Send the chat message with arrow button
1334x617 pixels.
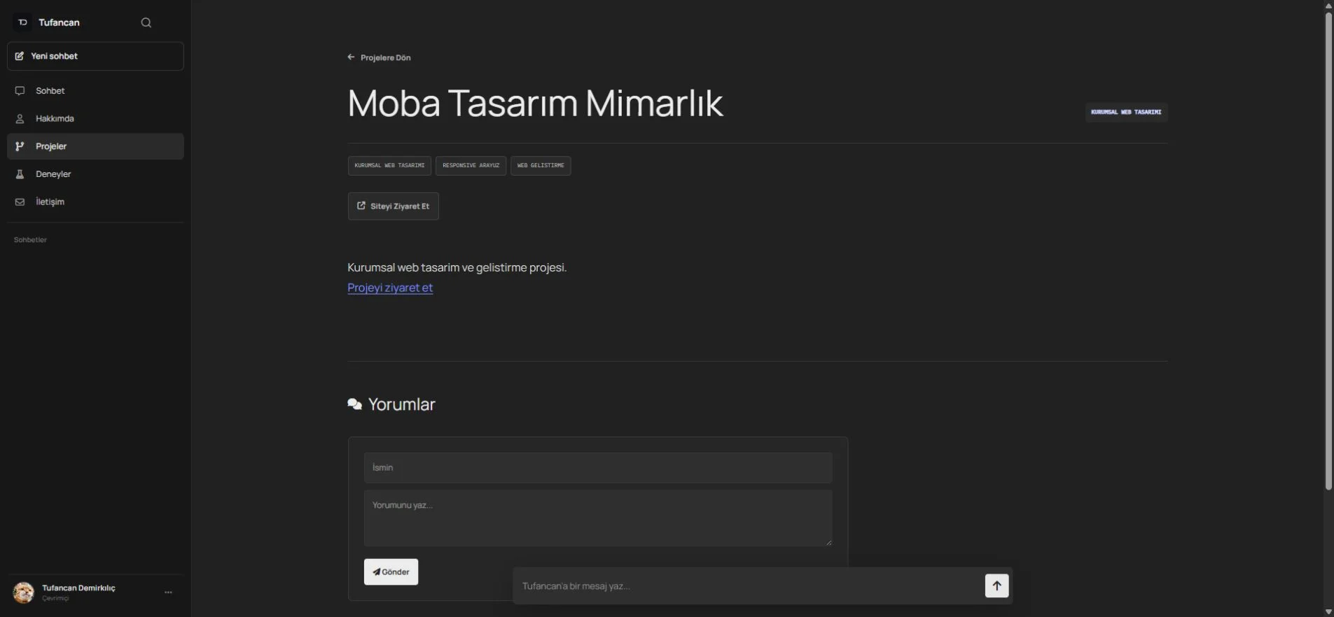pos(997,586)
